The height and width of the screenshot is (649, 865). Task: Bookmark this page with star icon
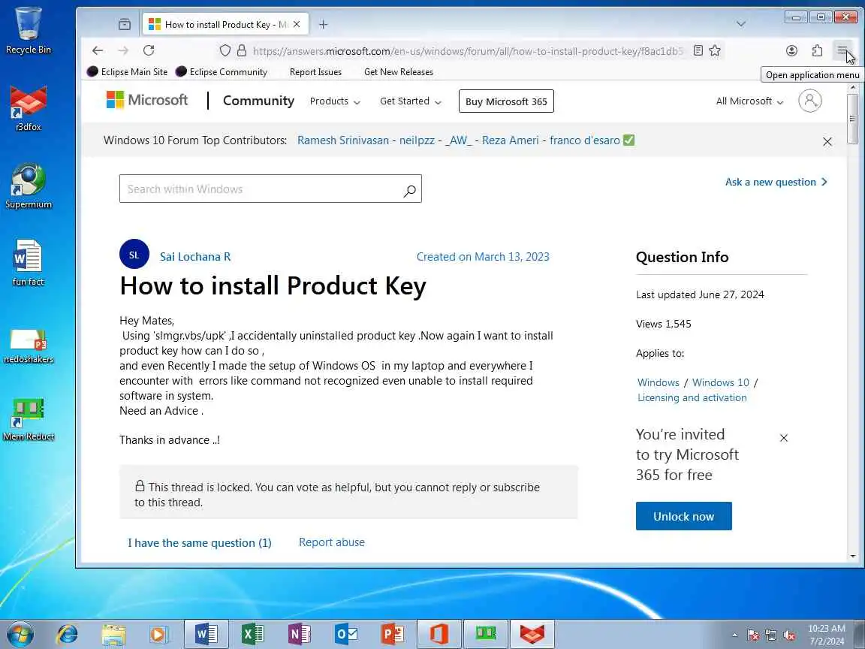715,51
